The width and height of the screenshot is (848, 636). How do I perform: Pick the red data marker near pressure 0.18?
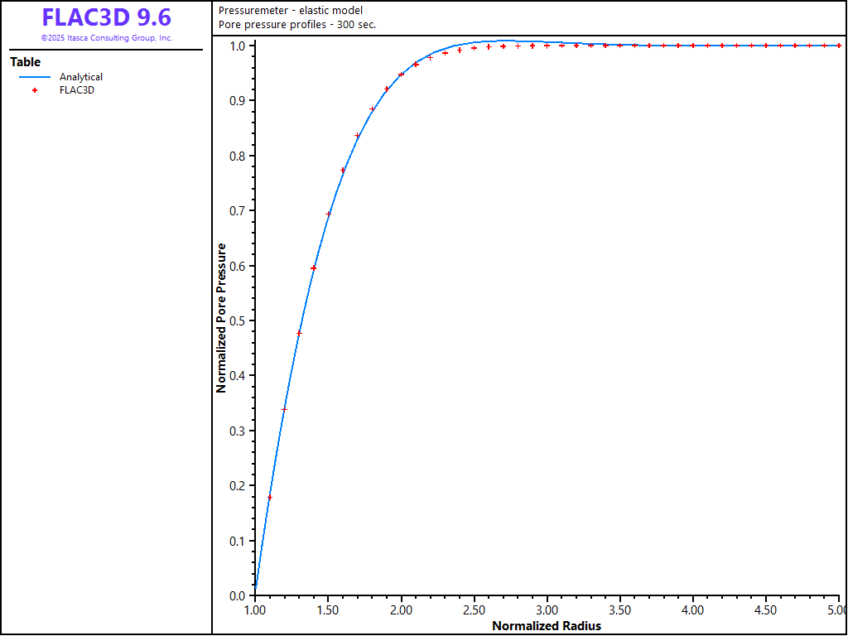click(270, 498)
